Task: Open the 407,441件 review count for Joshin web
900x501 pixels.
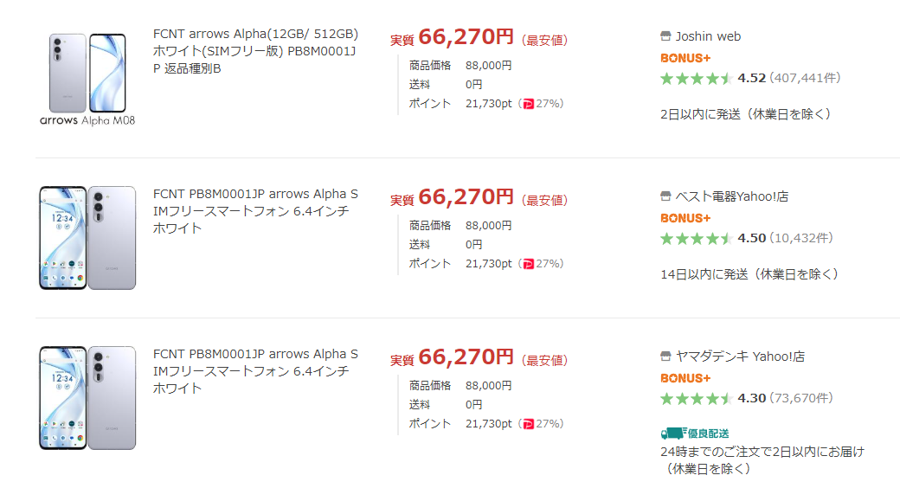Action: pos(805,78)
